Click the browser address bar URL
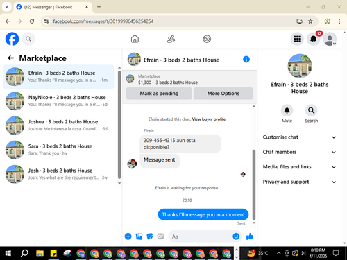 tap(103, 21)
